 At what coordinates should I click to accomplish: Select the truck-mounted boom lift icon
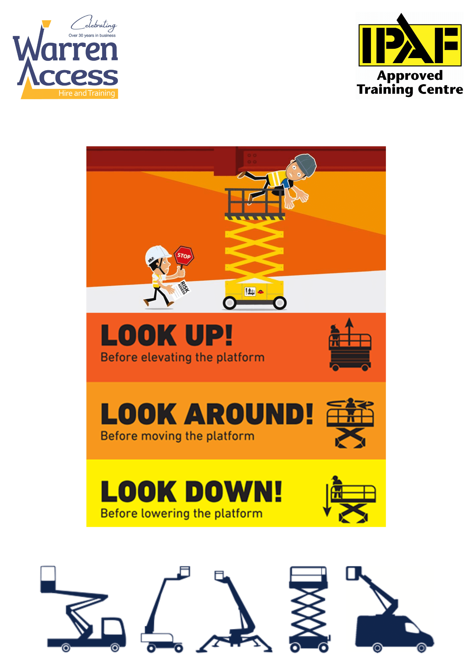click(83, 609)
